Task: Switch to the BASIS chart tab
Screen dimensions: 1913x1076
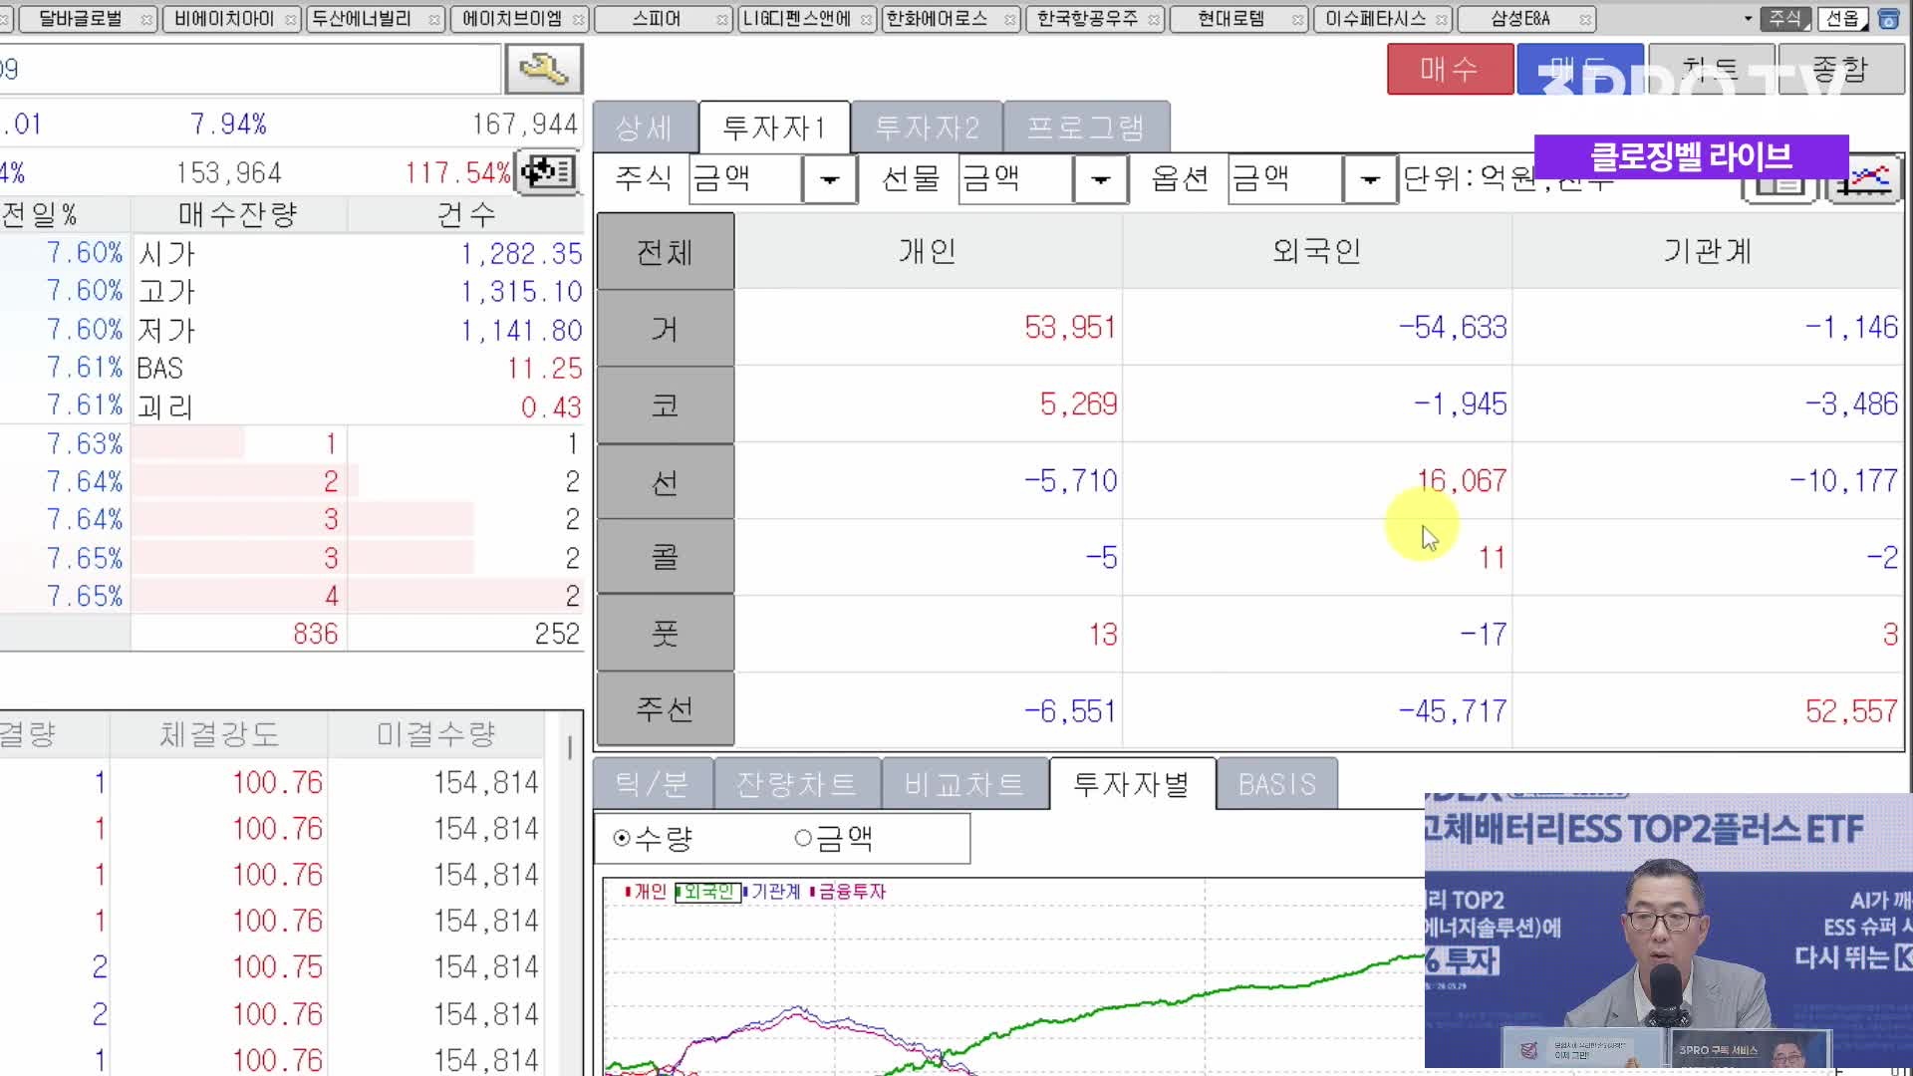Action: pos(1276,784)
